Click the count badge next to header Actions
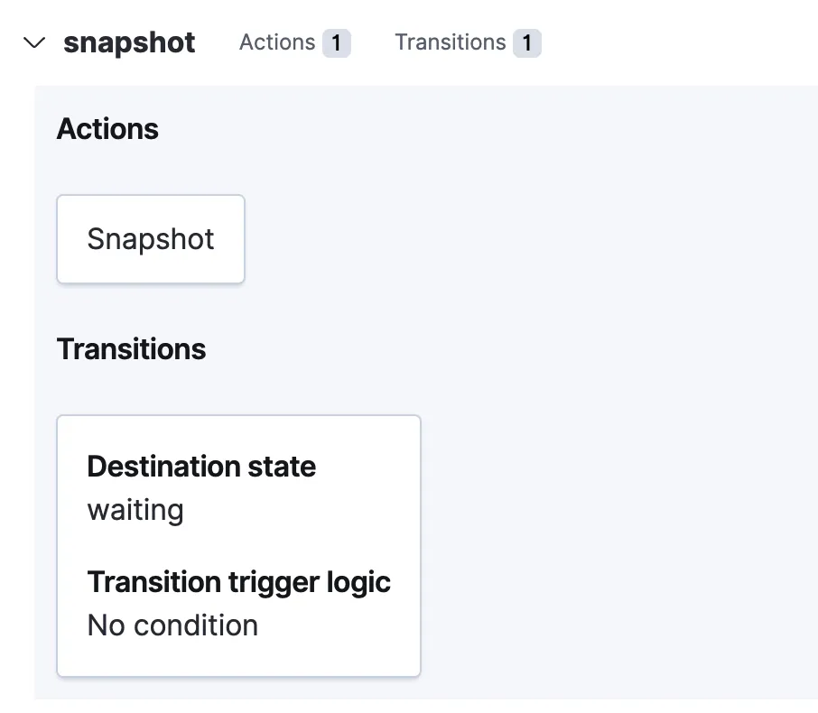 click(336, 43)
